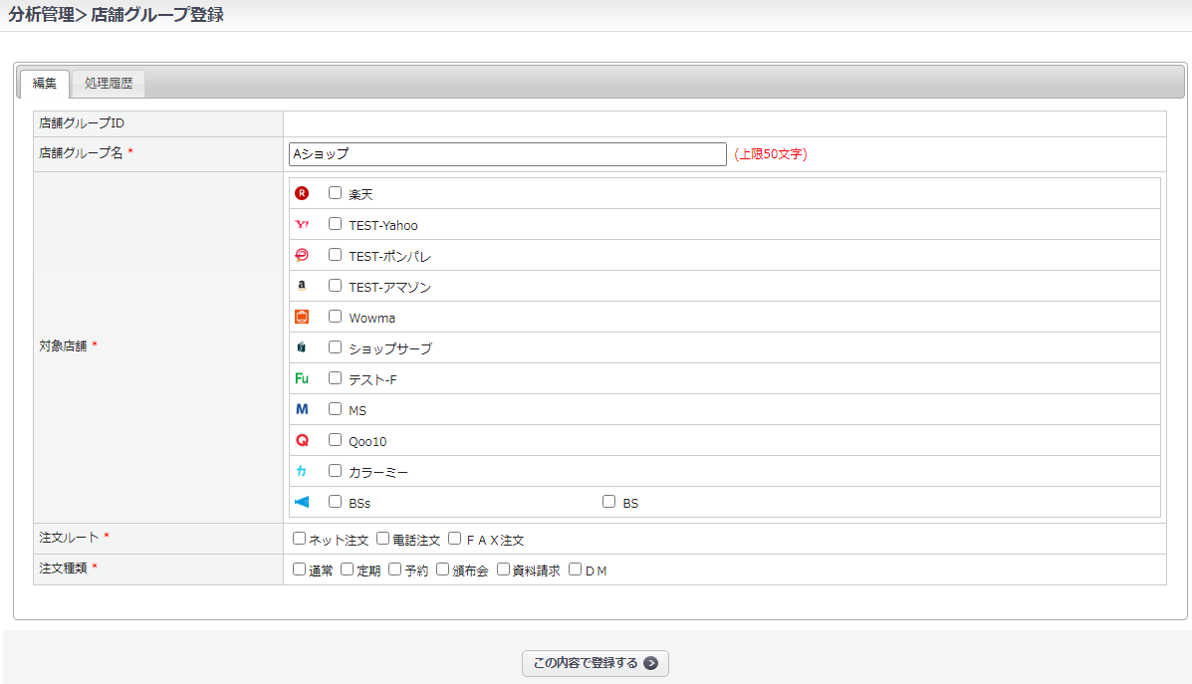Check the Qoo10 checkbox
Screen dimensions: 1192x684
pyautogui.click(x=336, y=440)
